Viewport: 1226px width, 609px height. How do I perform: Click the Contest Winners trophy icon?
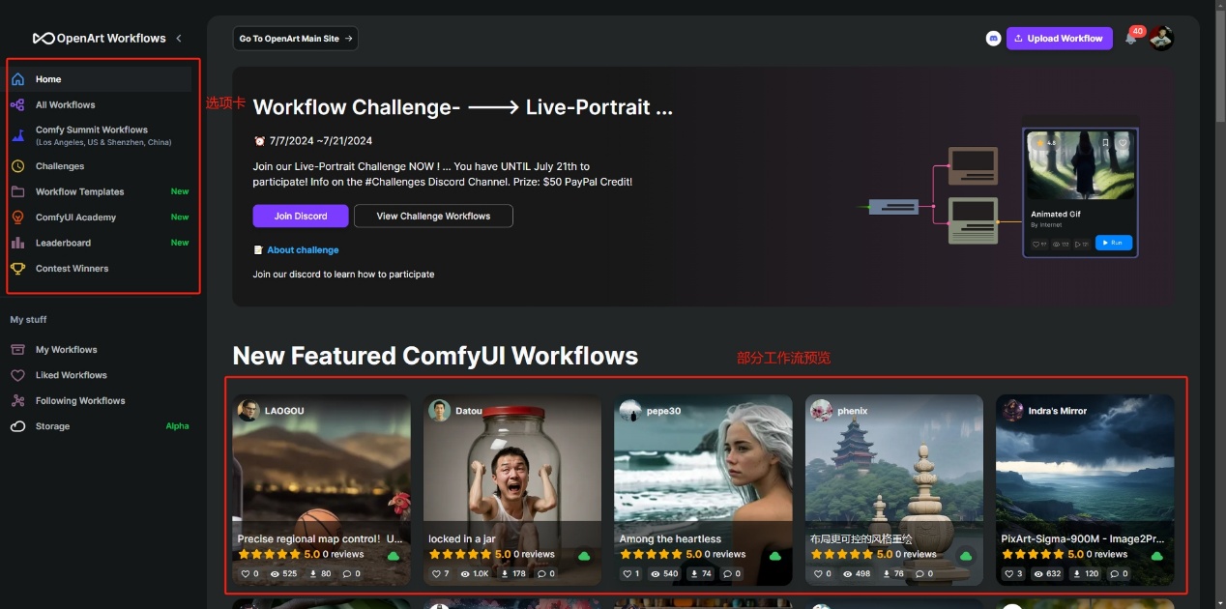[17, 269]
